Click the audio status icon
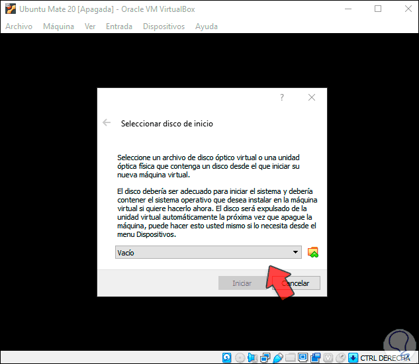 pos(252,357)
